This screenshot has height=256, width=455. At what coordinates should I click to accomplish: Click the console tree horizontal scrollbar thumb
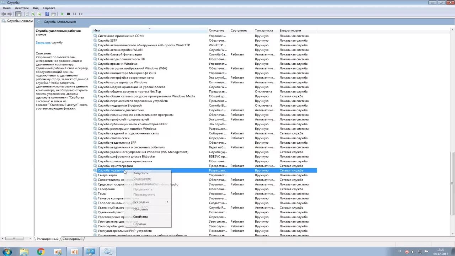(14, 239)
